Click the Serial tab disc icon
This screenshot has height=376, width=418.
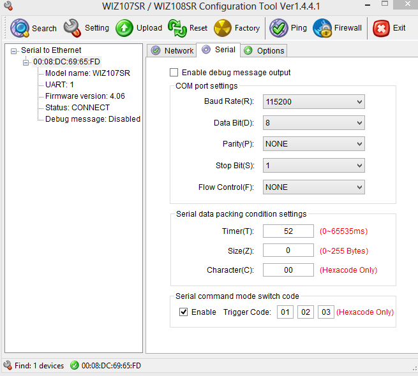pyautogui.click(x=205, y=50)
